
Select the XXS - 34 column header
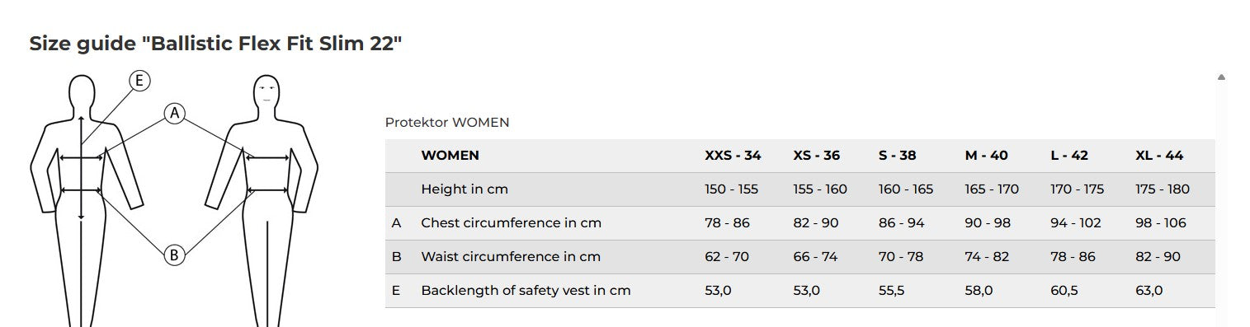733,156
